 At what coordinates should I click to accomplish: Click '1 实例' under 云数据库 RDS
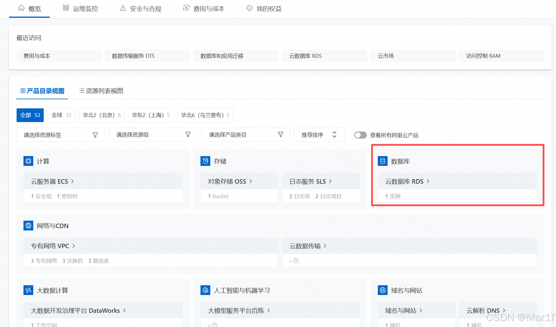point(393,196)
